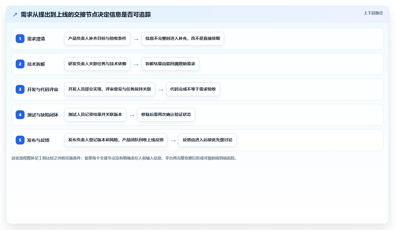Image resolution: width=395 pixels, height=230 pixels.
Task: Click the 代码完成不等于需求验收 box
Action: click(193, 89)
